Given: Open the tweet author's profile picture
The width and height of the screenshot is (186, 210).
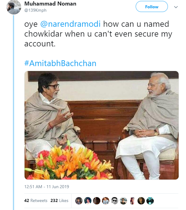Looking at the screenshot, I should tap(14, 7).
